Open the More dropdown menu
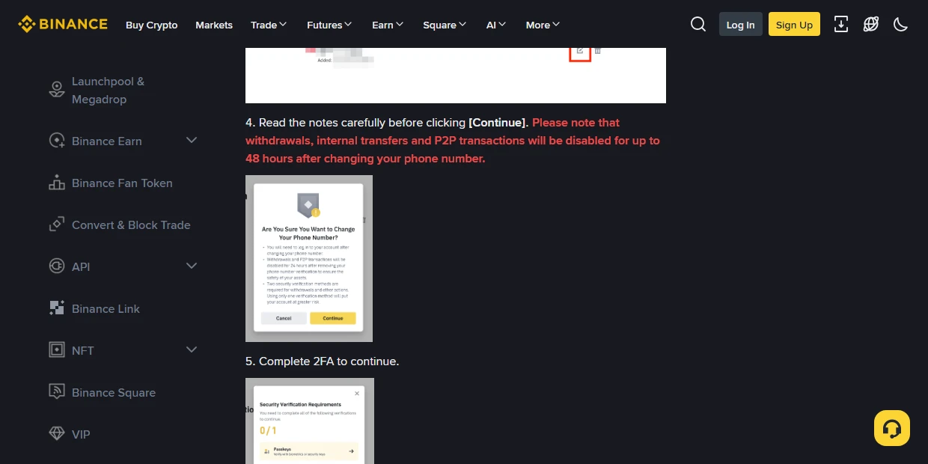The width and height of the screenshot is (928, 464). [x=543, y=25]
